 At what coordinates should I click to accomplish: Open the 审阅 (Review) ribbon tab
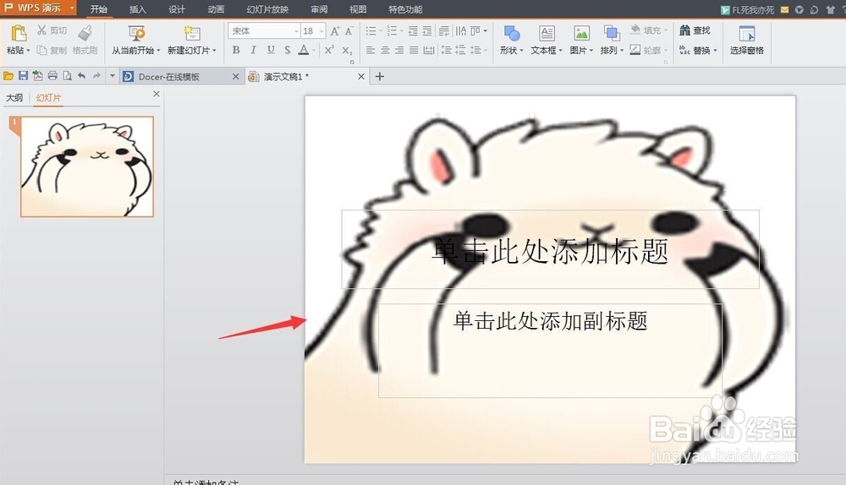pyautogui.click(x=319, y=9)
